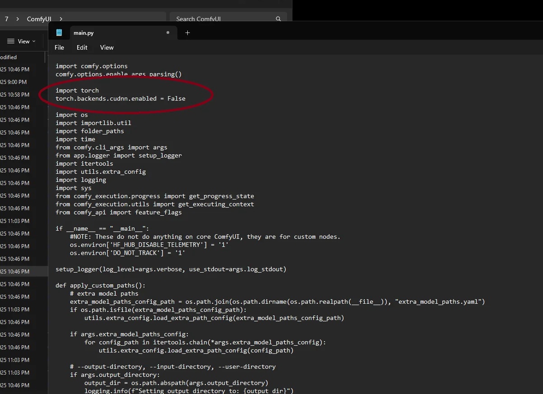Click the extra_model_paths_config_path assignment line
The height and width of the screenshot is (394, 543).
coord(278,301)
